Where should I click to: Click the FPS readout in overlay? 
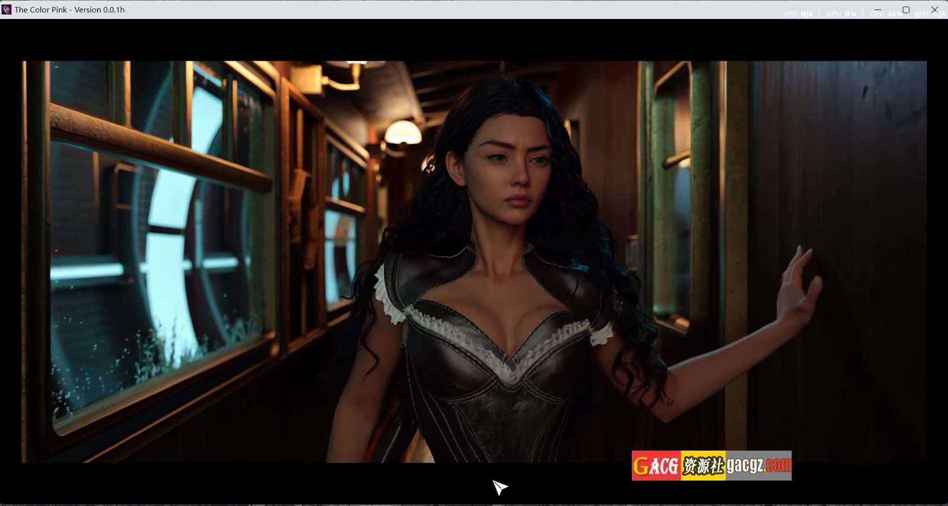pos(798,14)
